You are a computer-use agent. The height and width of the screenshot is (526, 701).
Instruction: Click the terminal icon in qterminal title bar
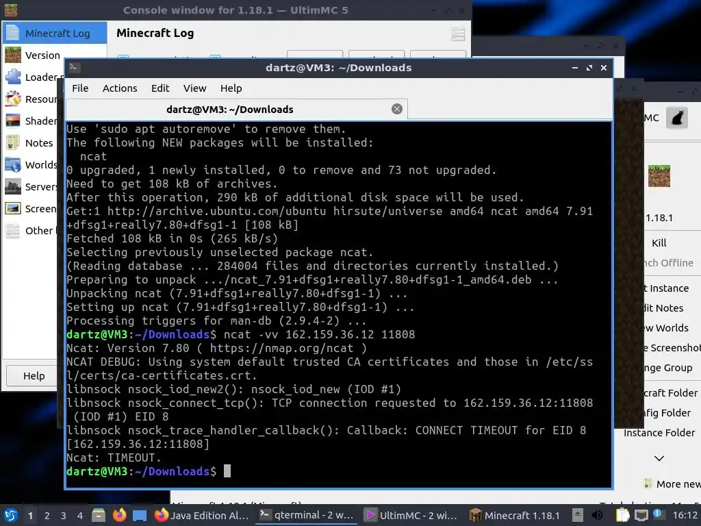pos(74,68)
